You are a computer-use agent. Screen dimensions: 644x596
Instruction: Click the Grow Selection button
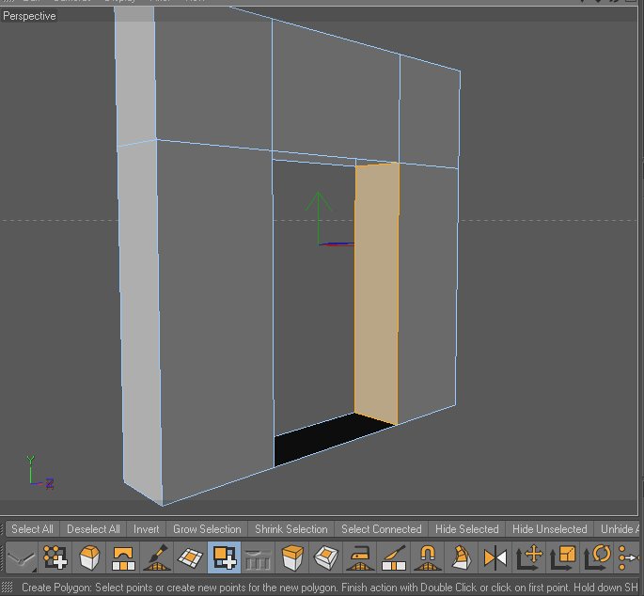(x=207, y=529)
